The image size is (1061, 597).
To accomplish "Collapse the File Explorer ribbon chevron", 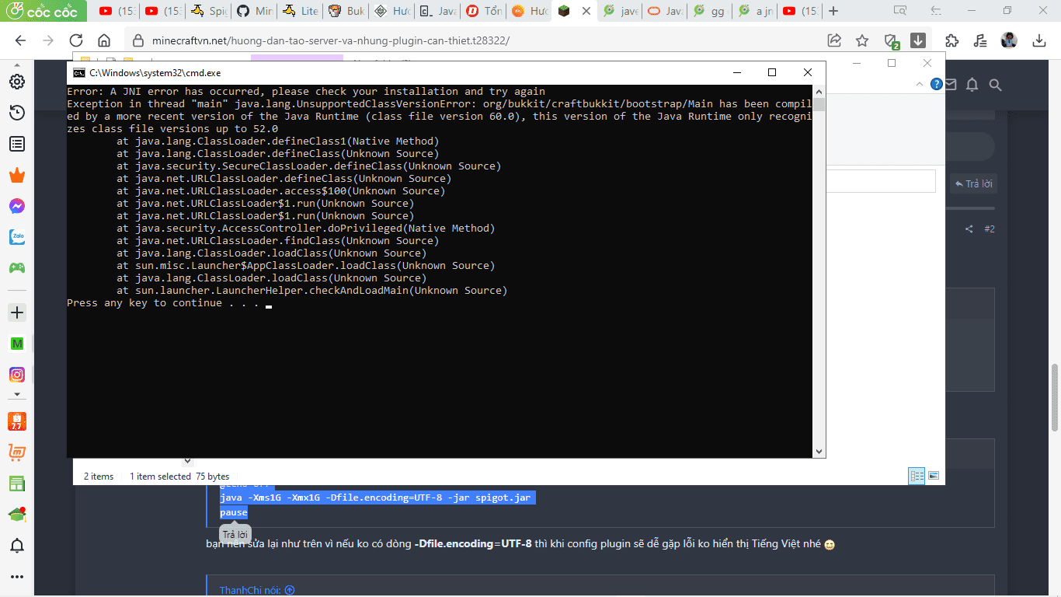I will click(x=920, y=84).
